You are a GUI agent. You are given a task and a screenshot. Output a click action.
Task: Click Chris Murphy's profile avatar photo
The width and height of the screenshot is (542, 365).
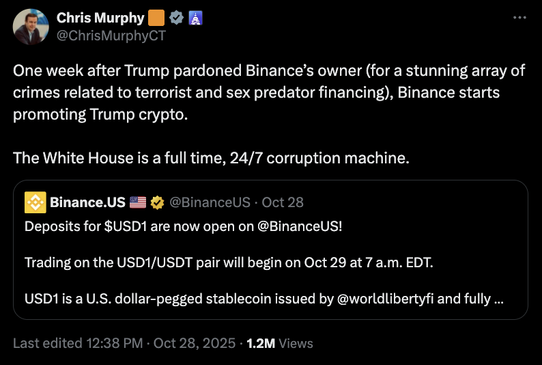(31, 27)
